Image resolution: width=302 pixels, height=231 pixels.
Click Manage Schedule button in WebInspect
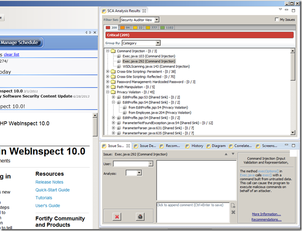20,43
